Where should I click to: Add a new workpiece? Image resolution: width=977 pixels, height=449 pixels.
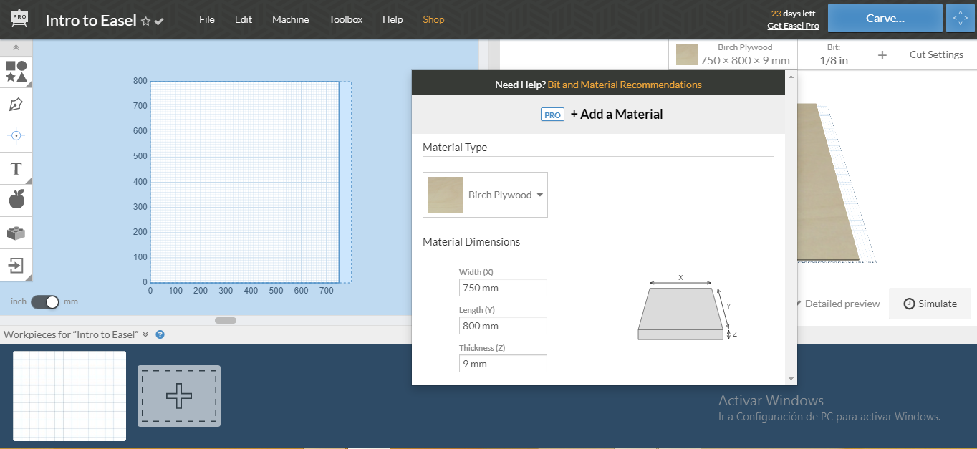pyautogui.click(x=179, y=396)
